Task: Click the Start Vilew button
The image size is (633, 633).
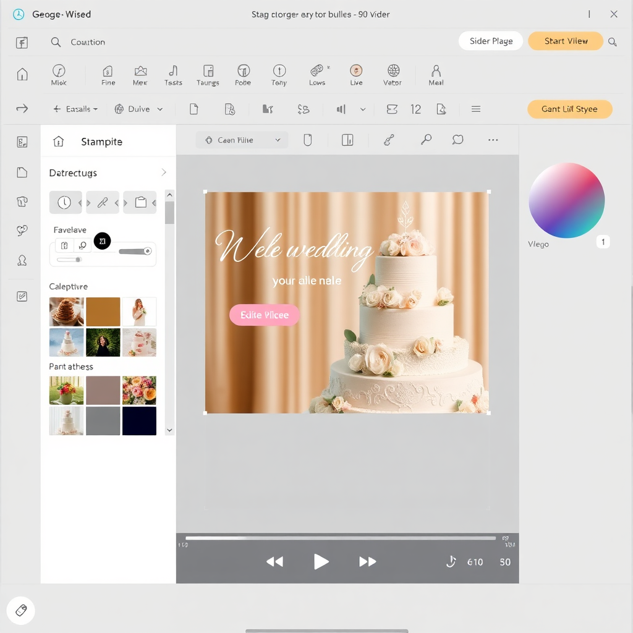Action: coord(566,41)
